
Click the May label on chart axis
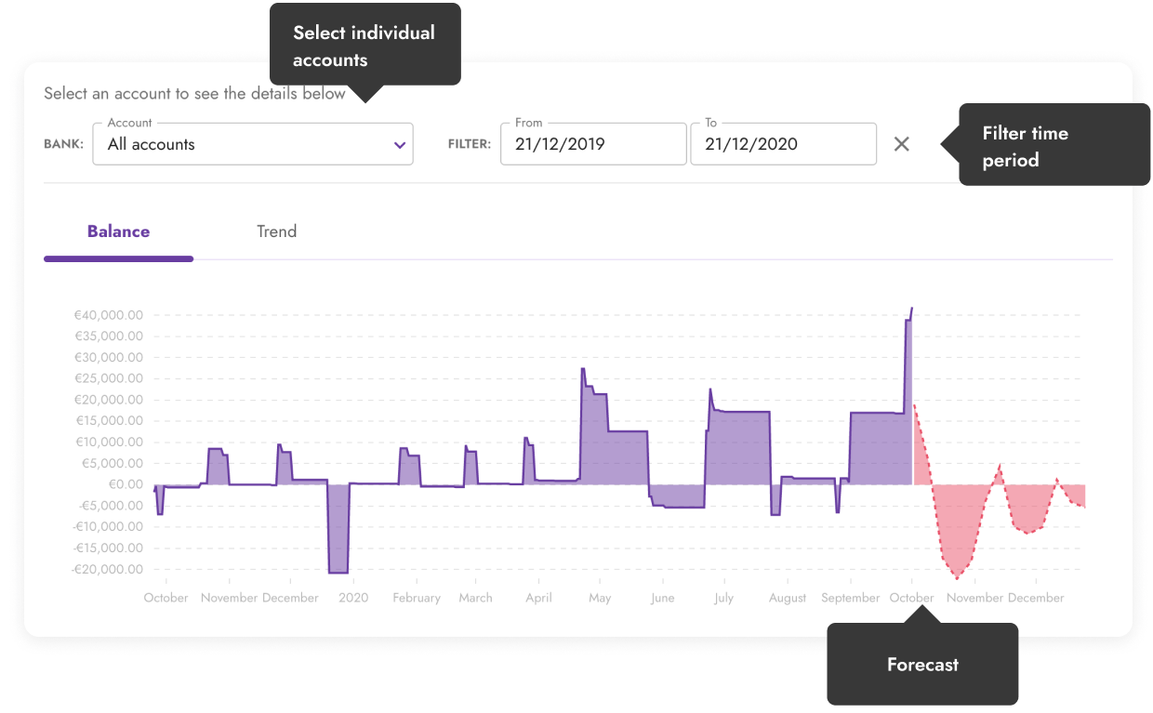click(x=600, y=598)
